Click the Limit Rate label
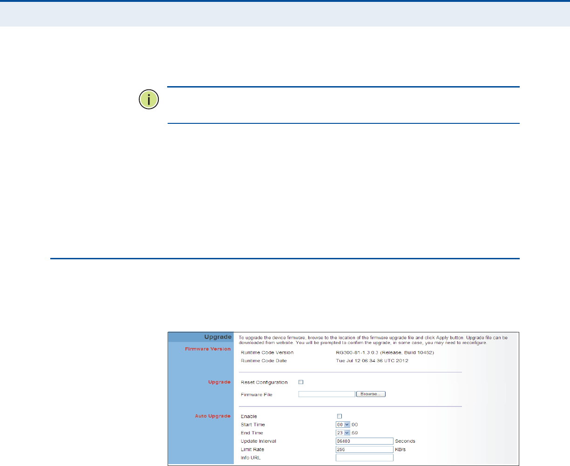The image size is (570, 466). pos(252,450)
